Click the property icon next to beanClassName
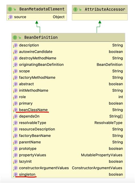 [x=15, y=110]
